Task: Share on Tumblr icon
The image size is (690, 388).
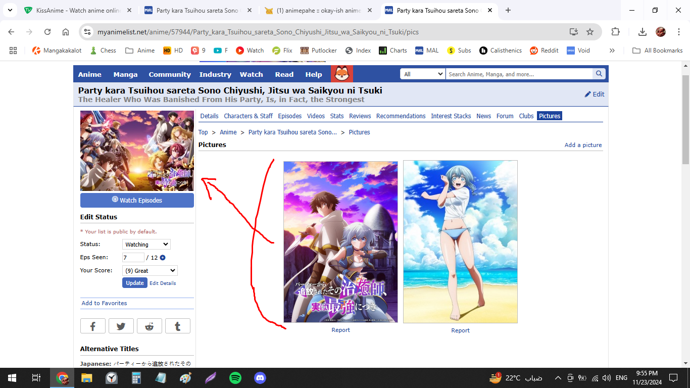Action: click(x=178, y=326)
